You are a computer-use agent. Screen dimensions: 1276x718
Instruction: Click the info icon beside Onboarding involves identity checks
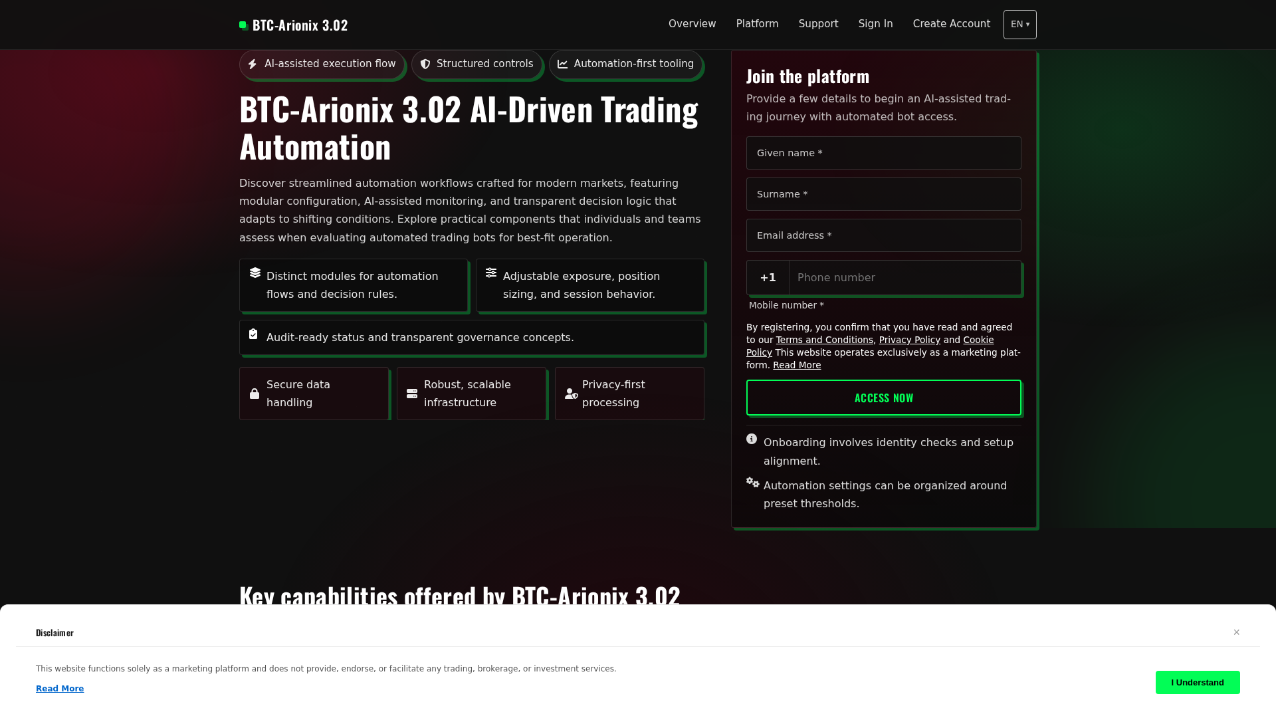752,439
